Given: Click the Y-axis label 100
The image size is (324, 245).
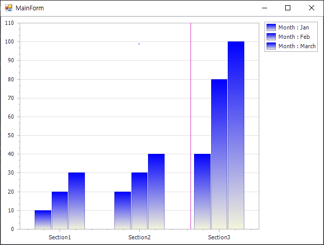Looking at the screenshot, I should coord(9,41).
